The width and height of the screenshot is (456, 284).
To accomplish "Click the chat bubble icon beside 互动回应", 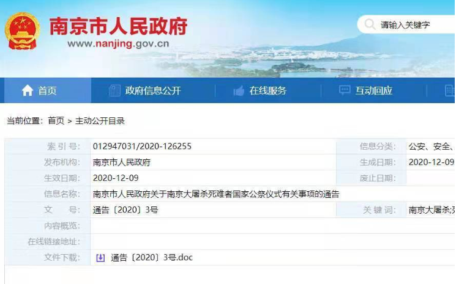I will tap(345, 91).
